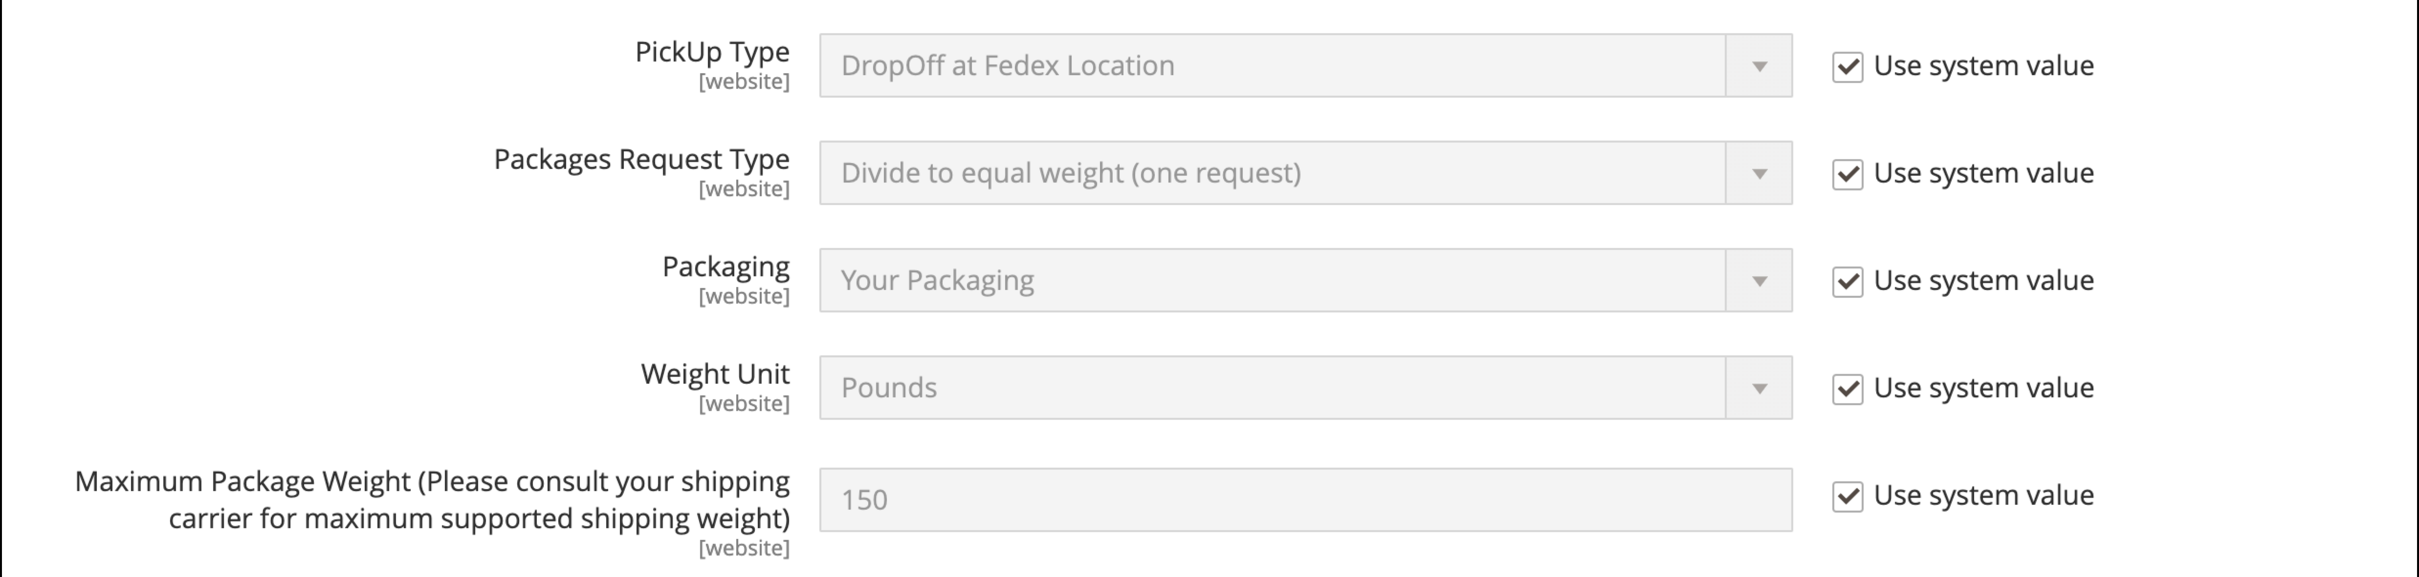Click 'Use system value' text beside Weight Unit
This screenshot has height=577, width=2419.
click(x=1983, y=388)
